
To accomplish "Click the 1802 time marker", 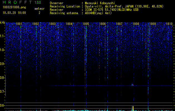I will click(36, 24).
